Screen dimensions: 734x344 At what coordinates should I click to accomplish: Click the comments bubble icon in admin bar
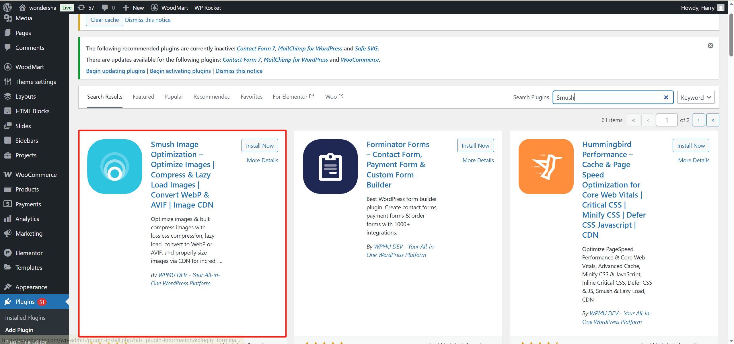coord(105,7)
